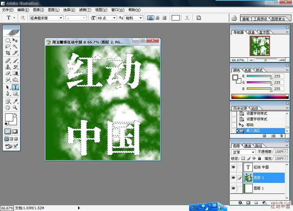Open the font size dropdown 48 点
The image size is (293, 211).
pos(107,18)
